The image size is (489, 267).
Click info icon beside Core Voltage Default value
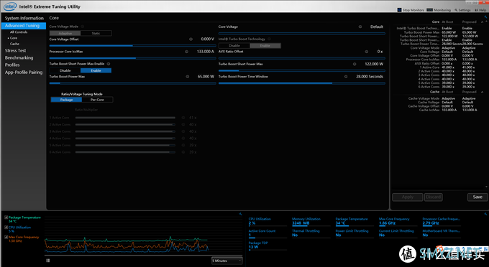click(360, 27)
